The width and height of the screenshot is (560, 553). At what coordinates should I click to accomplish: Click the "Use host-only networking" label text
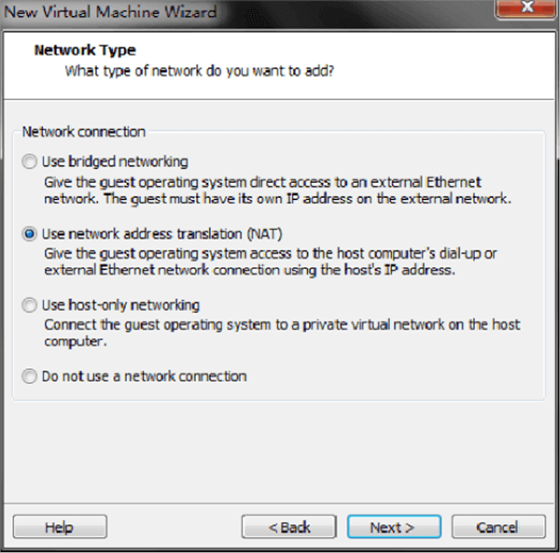(120, 305)
